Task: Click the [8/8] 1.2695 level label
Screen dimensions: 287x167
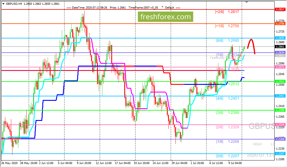Action: pos(228,40)
